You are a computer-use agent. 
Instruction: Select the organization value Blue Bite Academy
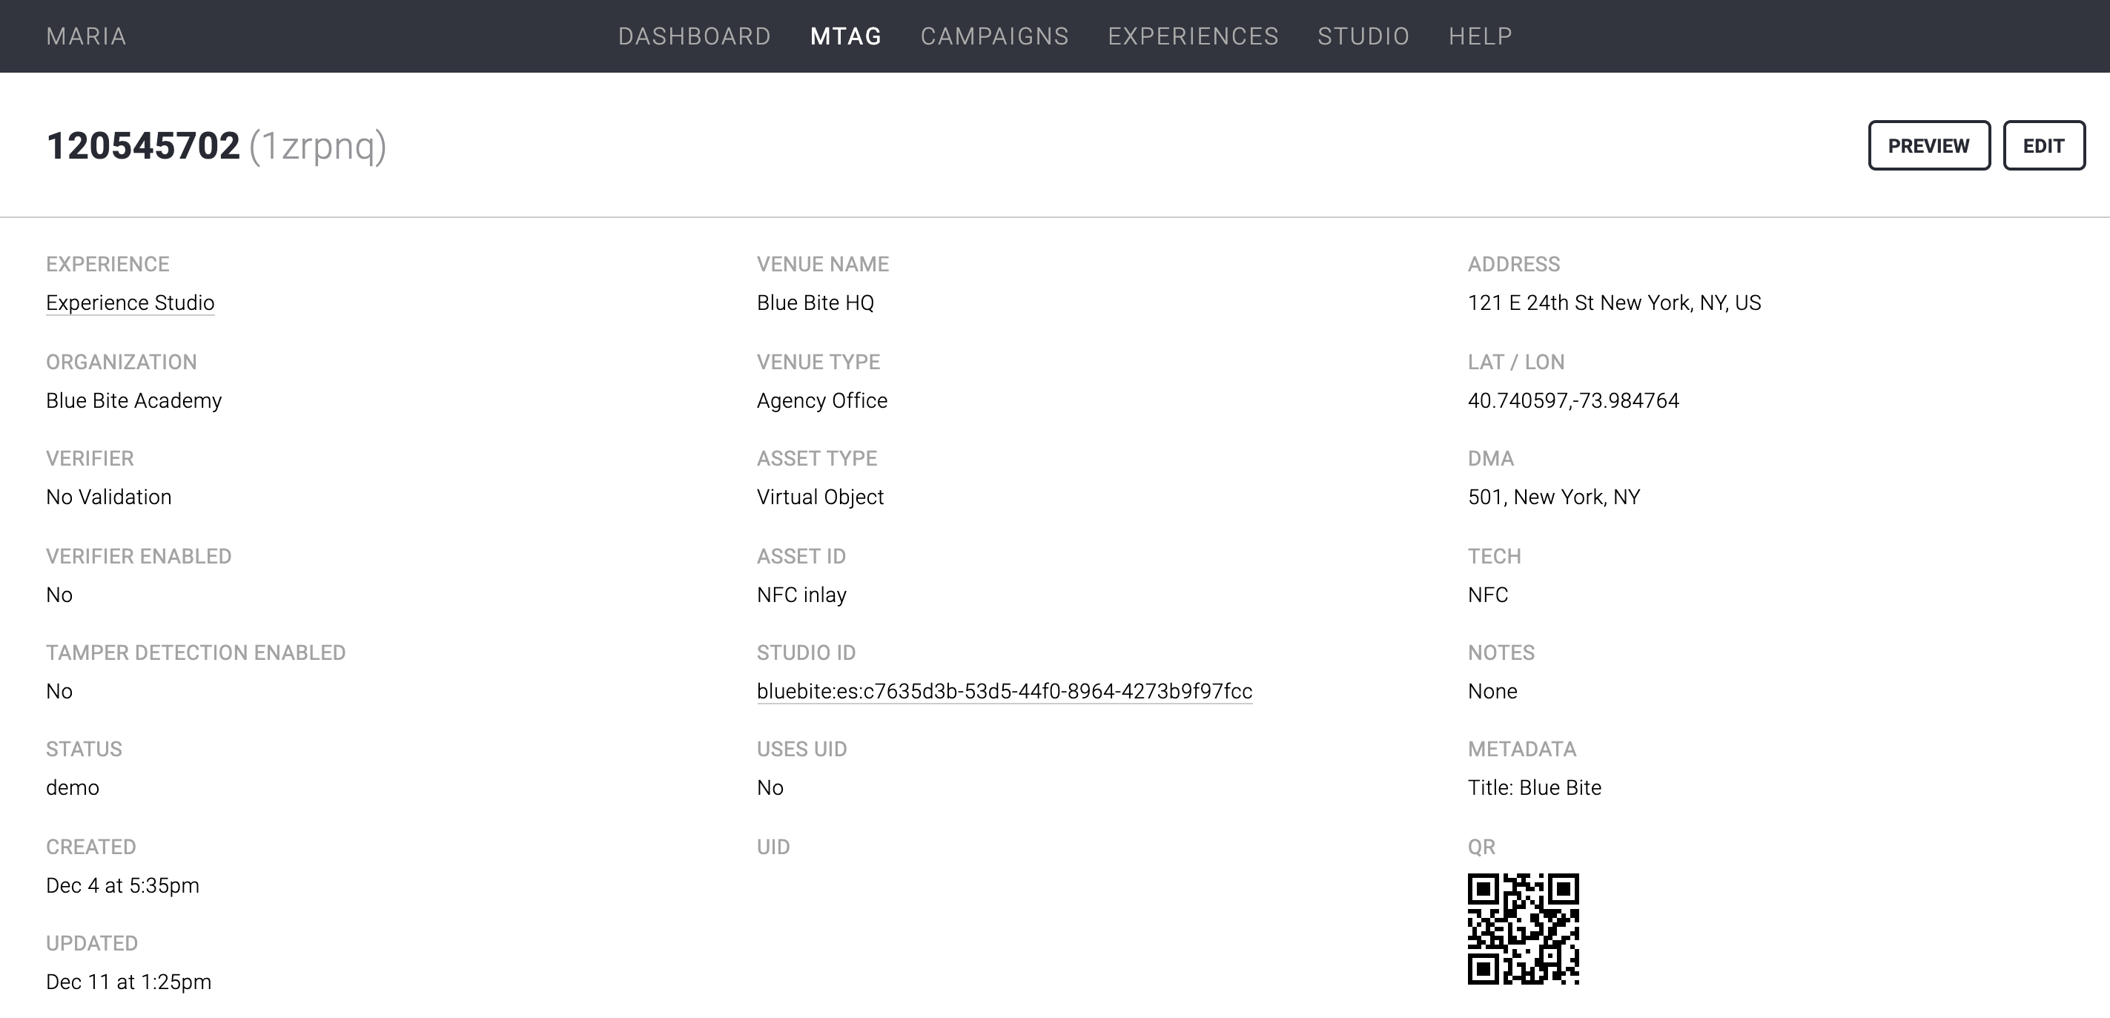133,400
